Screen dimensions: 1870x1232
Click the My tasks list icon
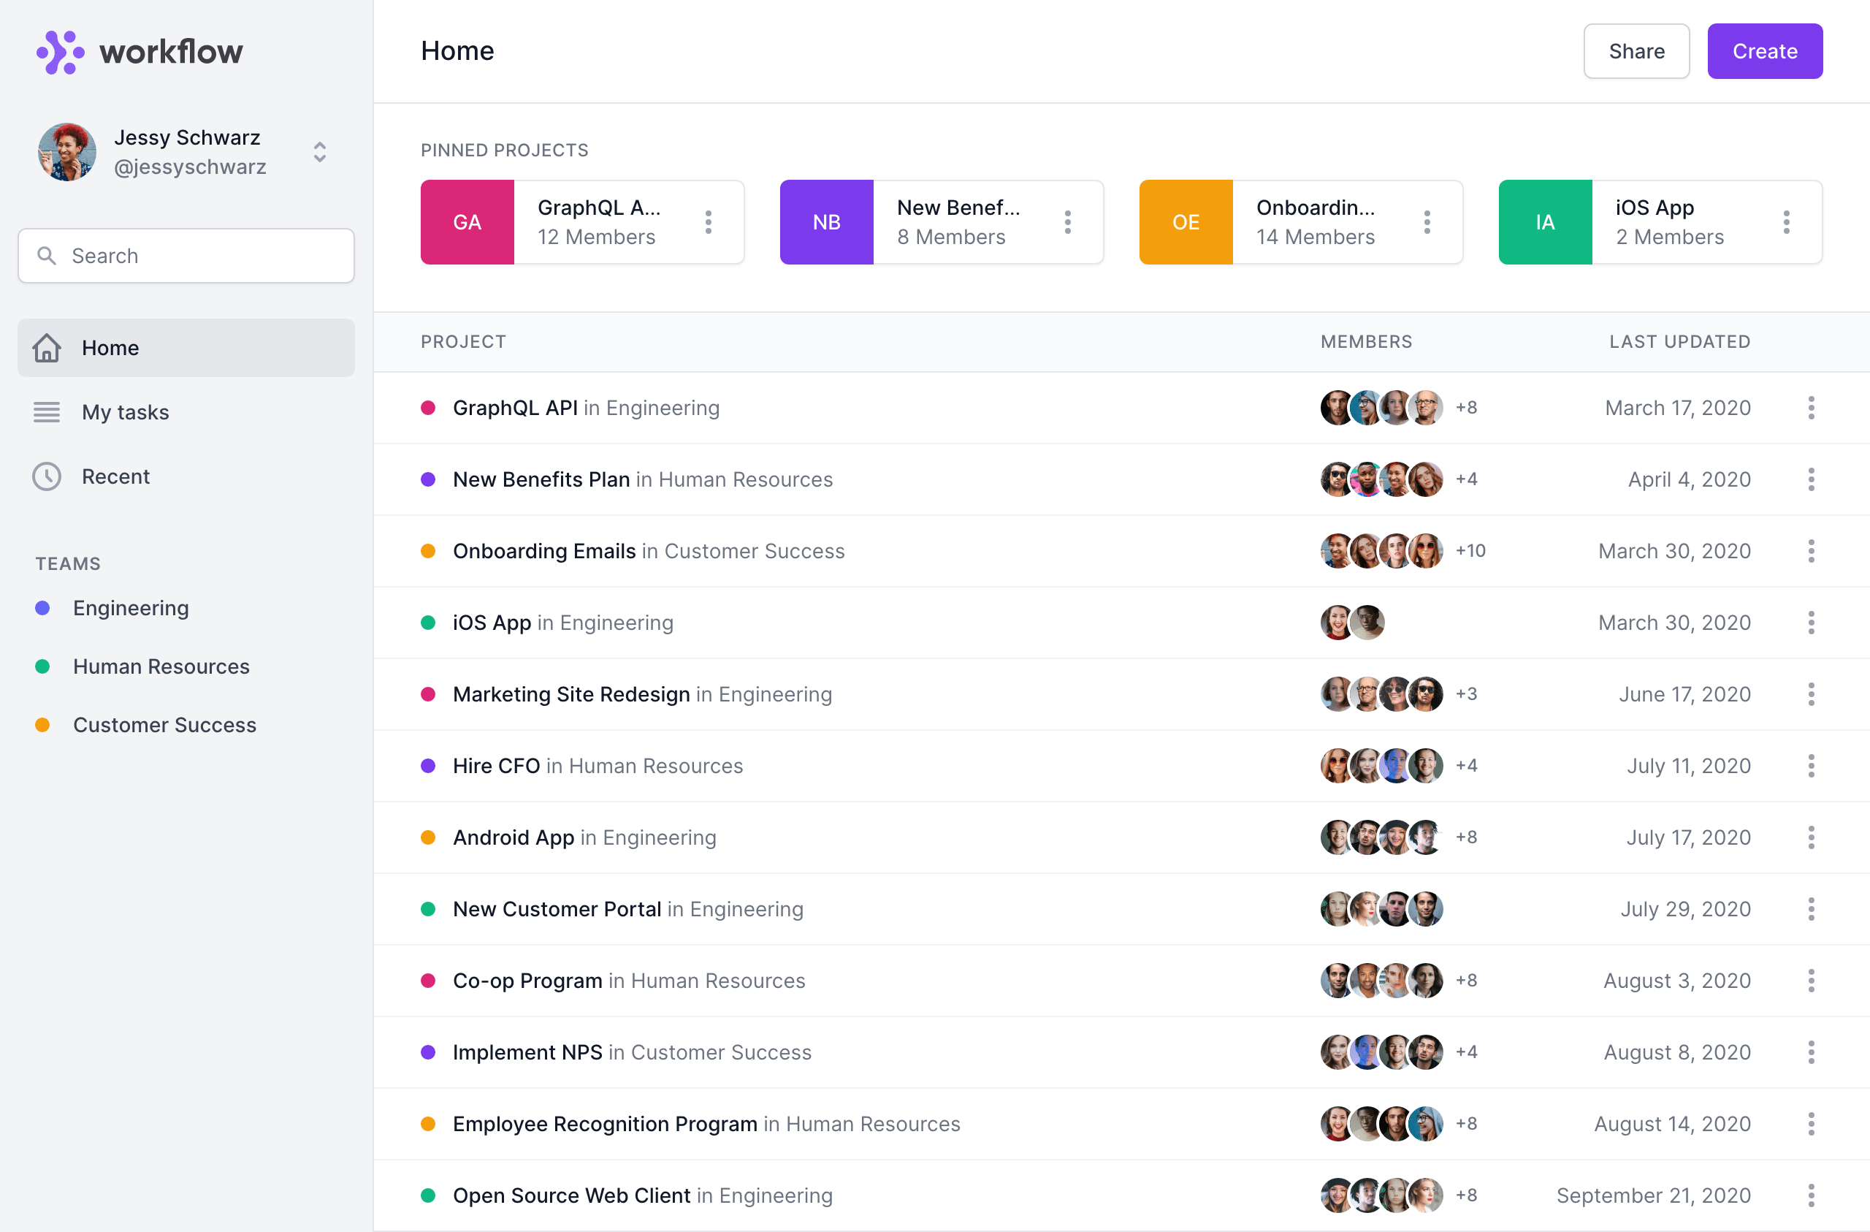[46, 412]
